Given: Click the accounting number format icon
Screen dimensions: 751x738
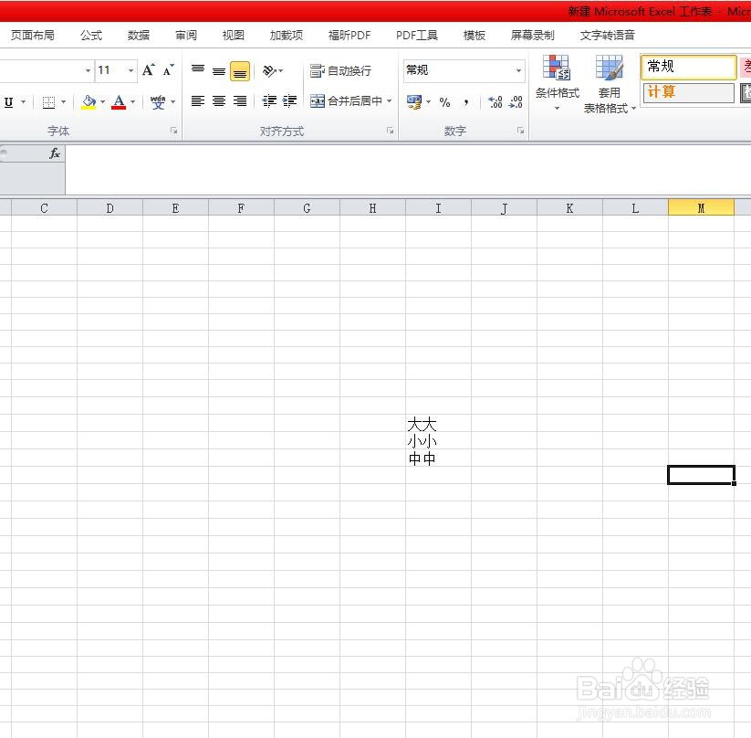Looking at the screenshot, I should pos(413,101).
